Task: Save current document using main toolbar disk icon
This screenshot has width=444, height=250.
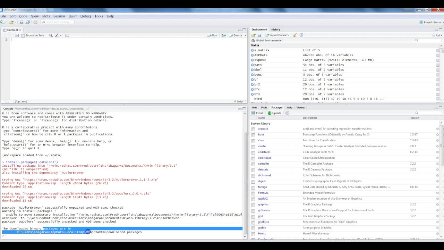Action: click(22, 22)
